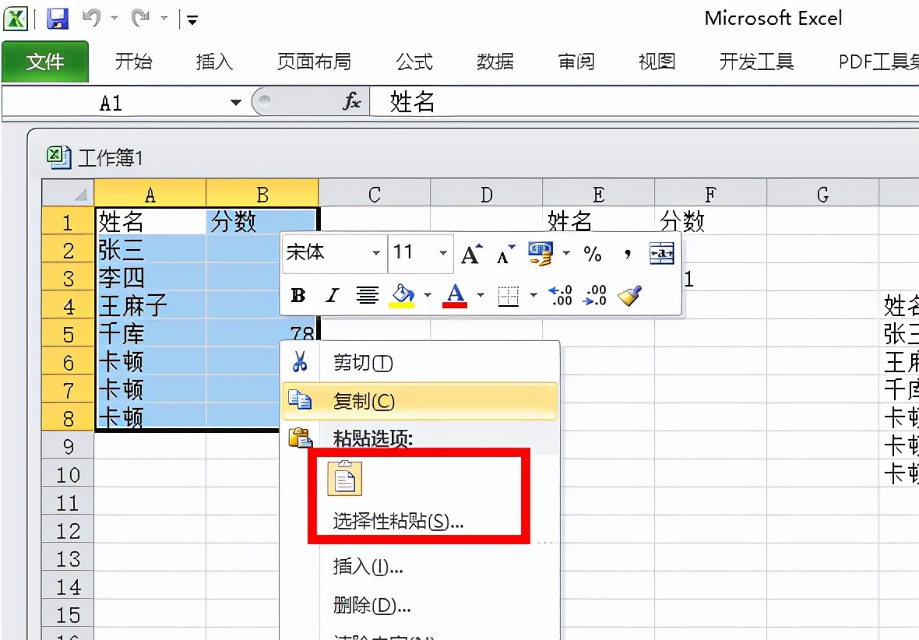
Task: Click the borders icon in mini toolbar
Action: coord(508,295)
